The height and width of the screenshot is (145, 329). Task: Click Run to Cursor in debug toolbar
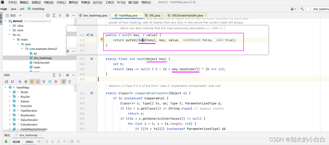pyautogui.click(x=65, y=142)
